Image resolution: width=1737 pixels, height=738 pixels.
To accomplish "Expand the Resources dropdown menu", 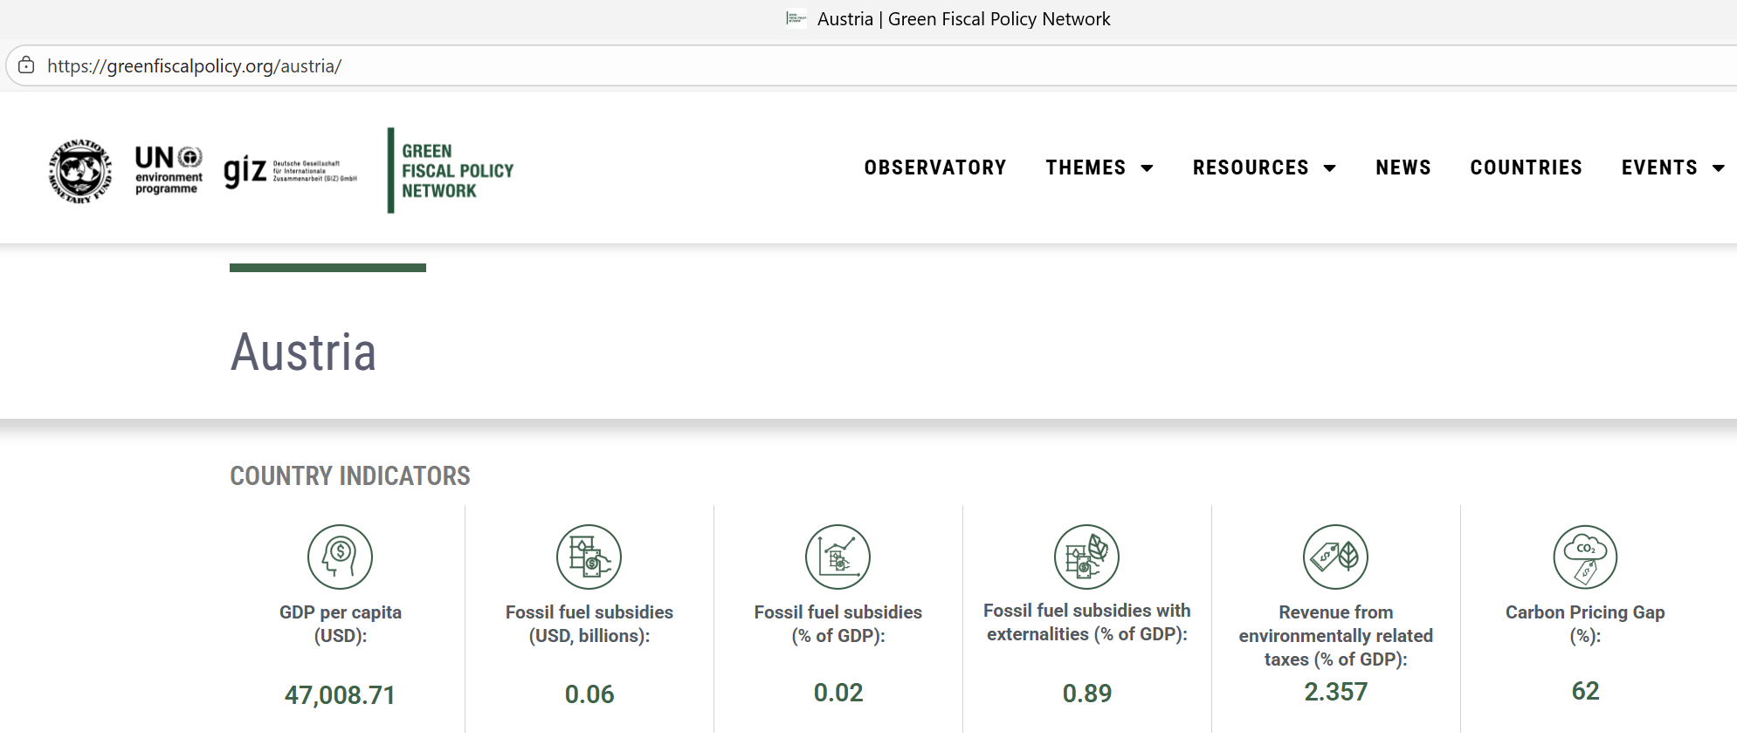I will [x=1264, y=167].
